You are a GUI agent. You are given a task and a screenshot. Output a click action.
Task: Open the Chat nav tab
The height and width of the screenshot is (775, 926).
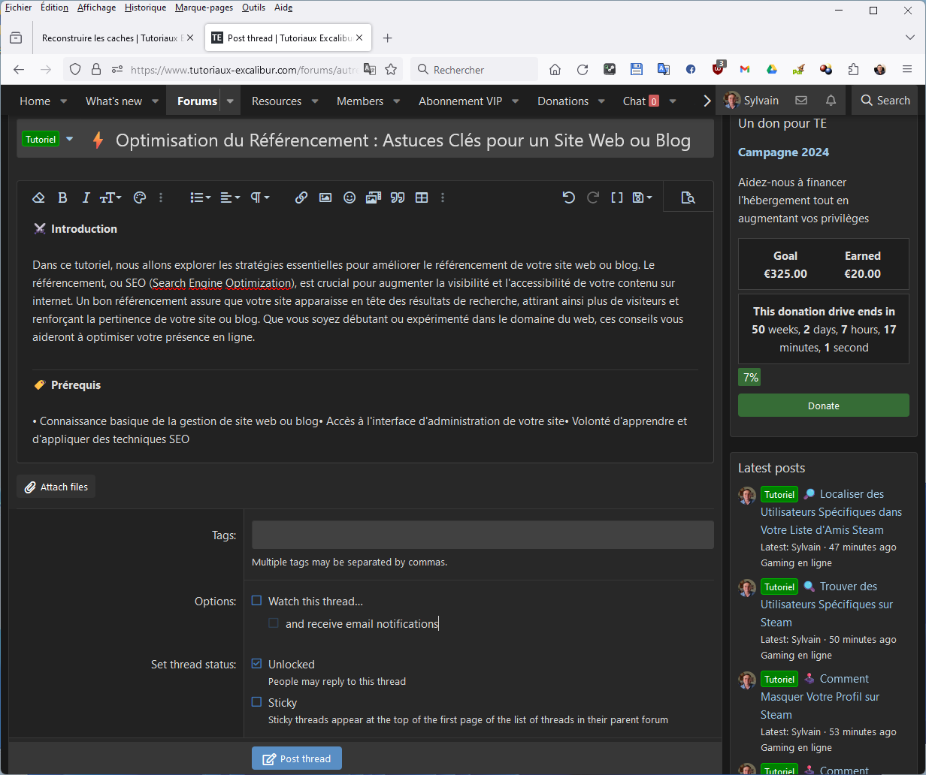point(640,101)
